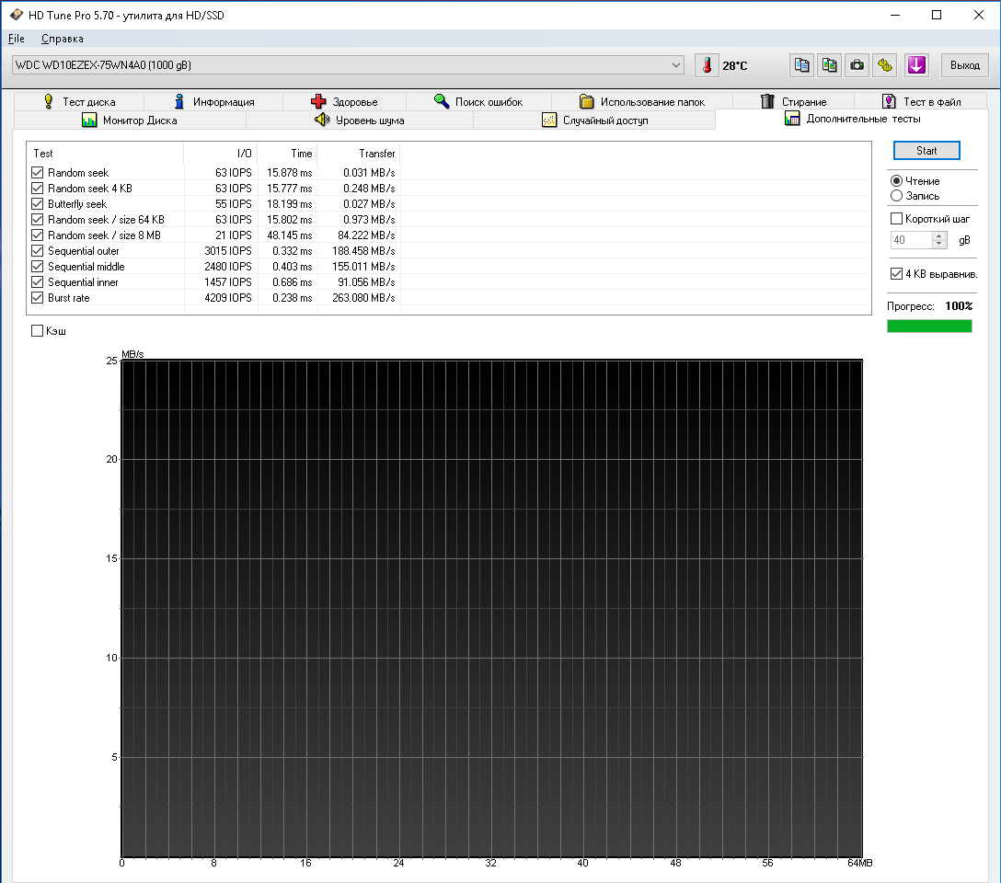Uncheck Random seek / size 64 KB
Image resolution: width=1001 pixels, height=883 pixels.
pyautogui.click(x=37, y=220)
